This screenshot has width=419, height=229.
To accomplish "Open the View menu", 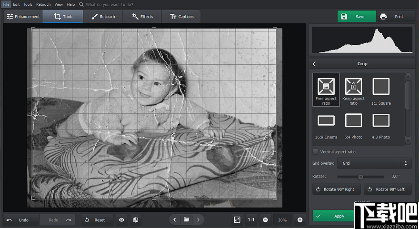I will pyautogui.click(x=59, y=5).
